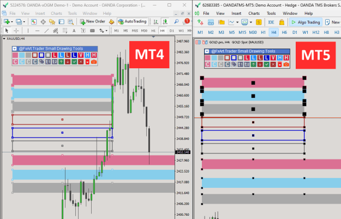Viewport: 341px width, 219px height.
Task: Click the delete trash icon in MT4 drawing tools
Action: pyautogui.click(x=87, y=62)
